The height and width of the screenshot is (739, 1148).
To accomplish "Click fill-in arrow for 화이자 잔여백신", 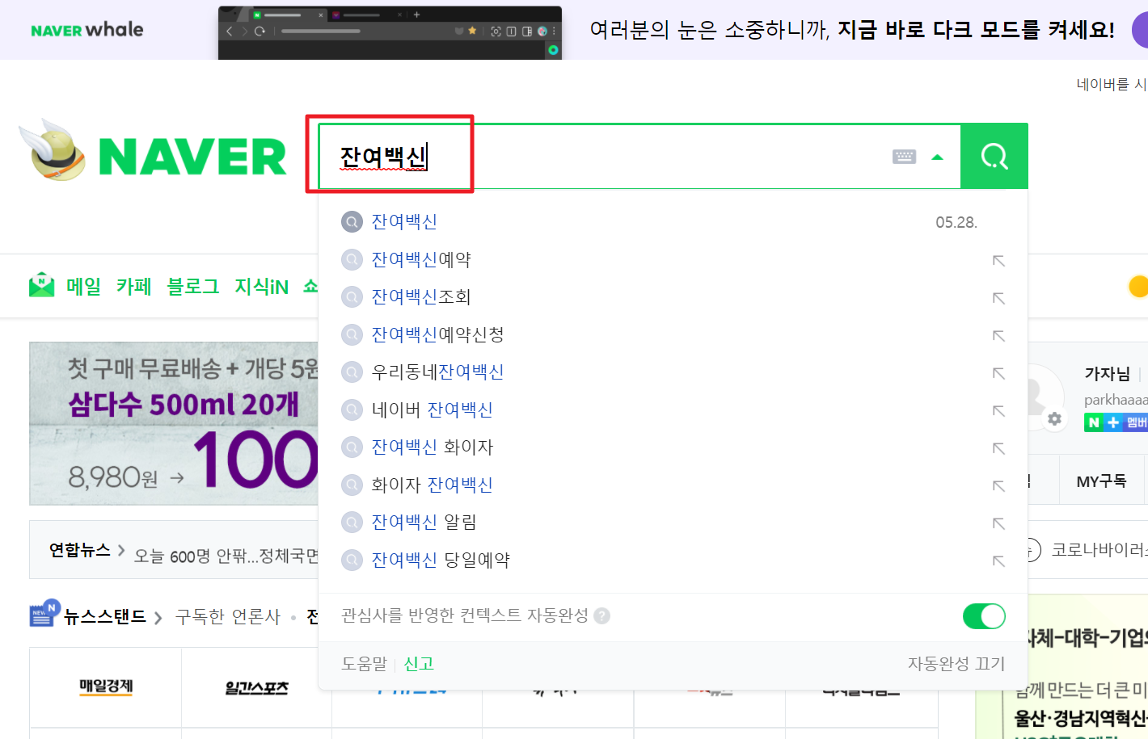I will pos(998,485).
